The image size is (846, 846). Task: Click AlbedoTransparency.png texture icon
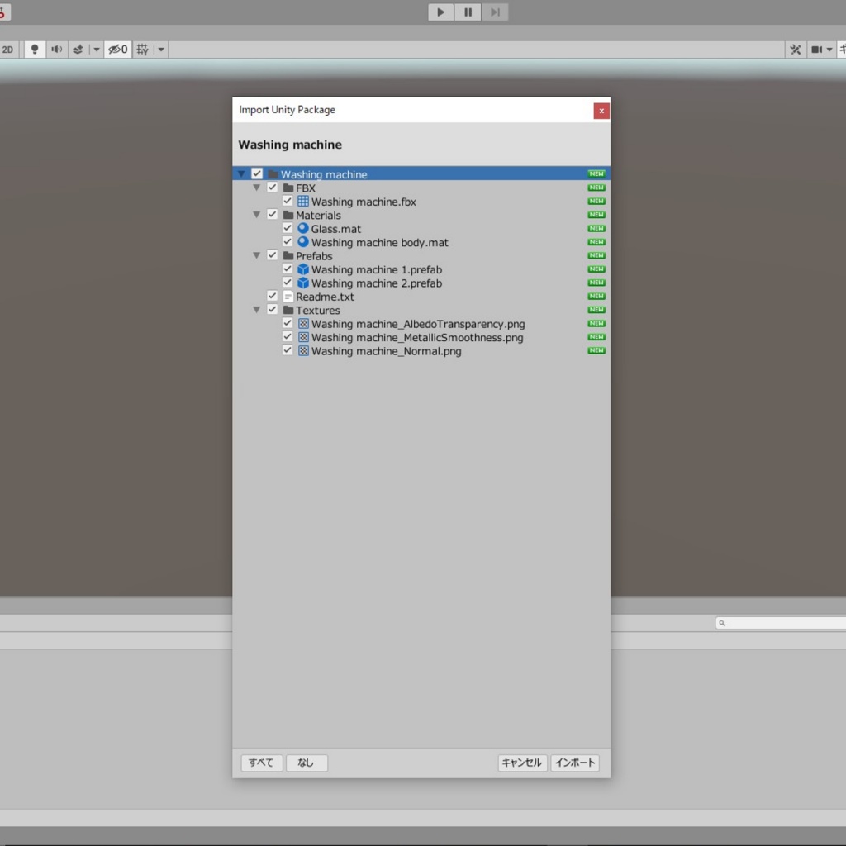tap(304, 324)
